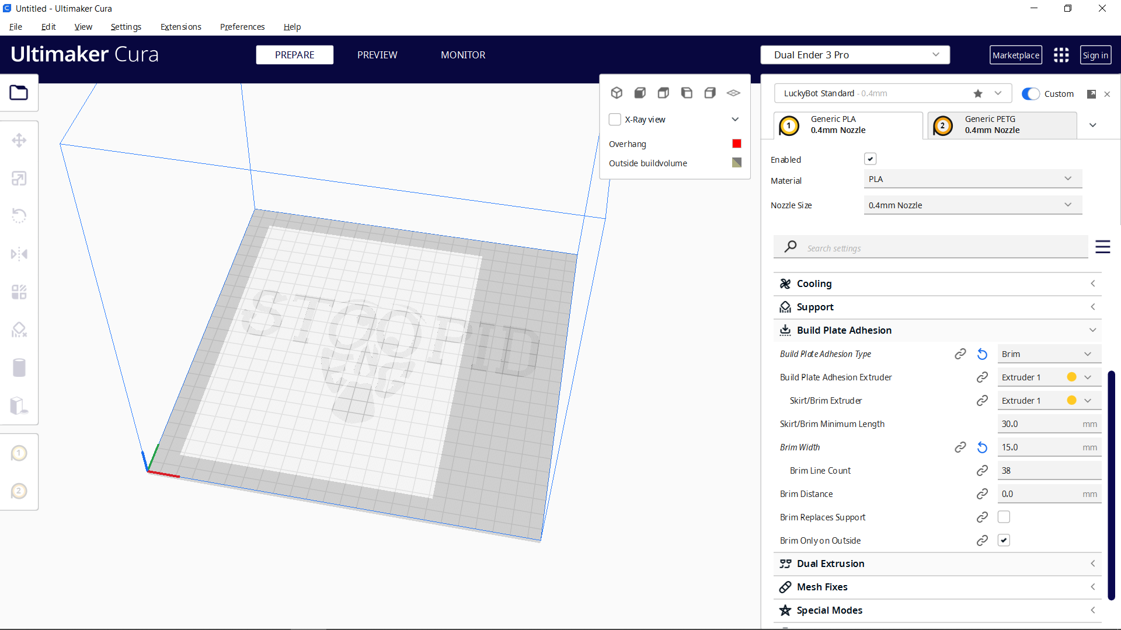The width and height of the screenshot is (1121, 630).
Task: Open Build Plate Adhesion Type Brim dropdown
Action: click(1049, 354)
